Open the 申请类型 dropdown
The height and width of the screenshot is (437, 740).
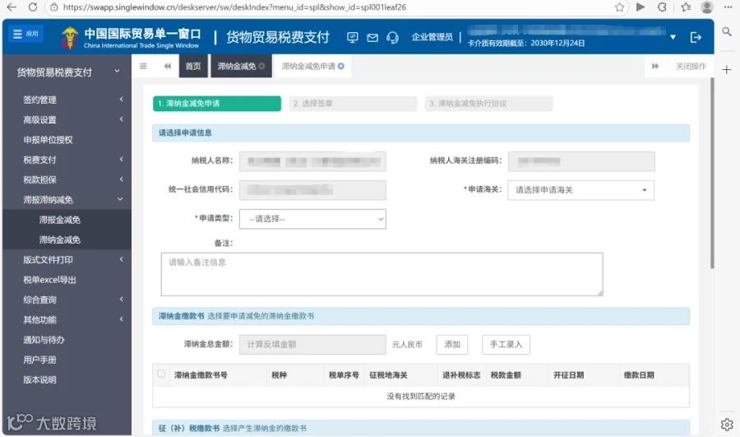click(312, 219)
